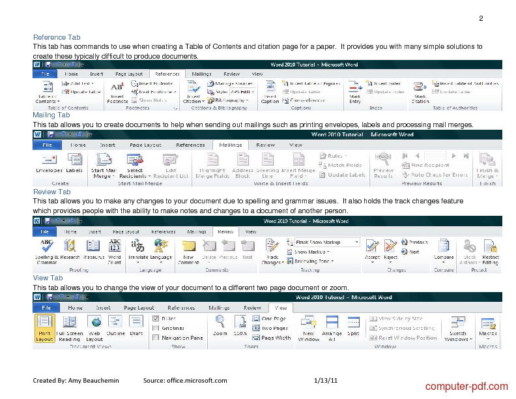The image size is (516, 399).
Task: Click the Spelling & Grammar icon
Action: coord(46,246)
